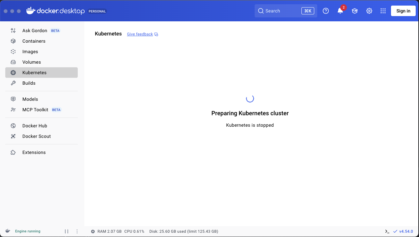Screen dimensions: 419x237
Task: Click the Docker Scout icon
Action: tap(13, 136)
